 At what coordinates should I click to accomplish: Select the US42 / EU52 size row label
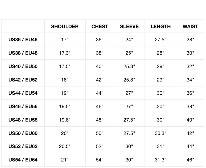pos(23,80)
